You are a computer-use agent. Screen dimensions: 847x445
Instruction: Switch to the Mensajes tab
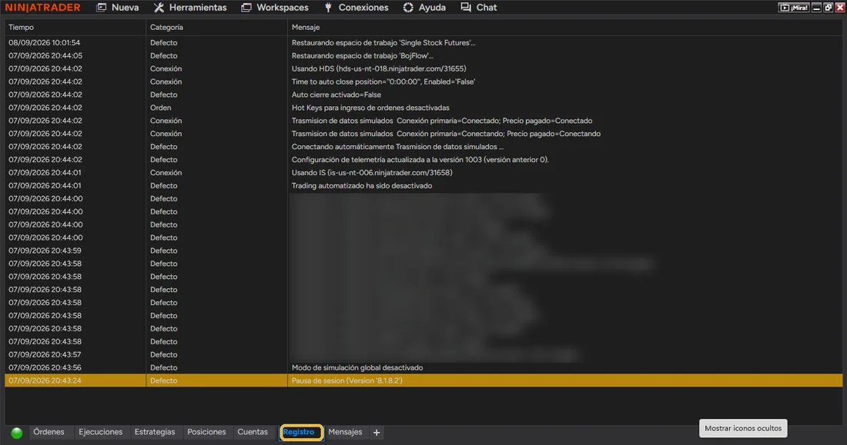(345, 432)
